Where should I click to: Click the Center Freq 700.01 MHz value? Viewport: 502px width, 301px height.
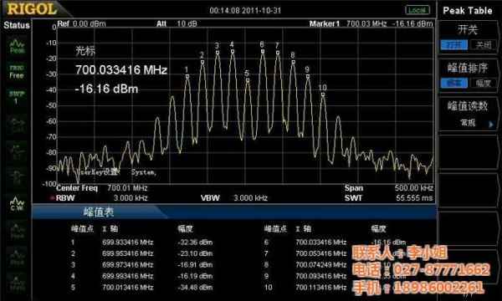[x=127, y=188]
